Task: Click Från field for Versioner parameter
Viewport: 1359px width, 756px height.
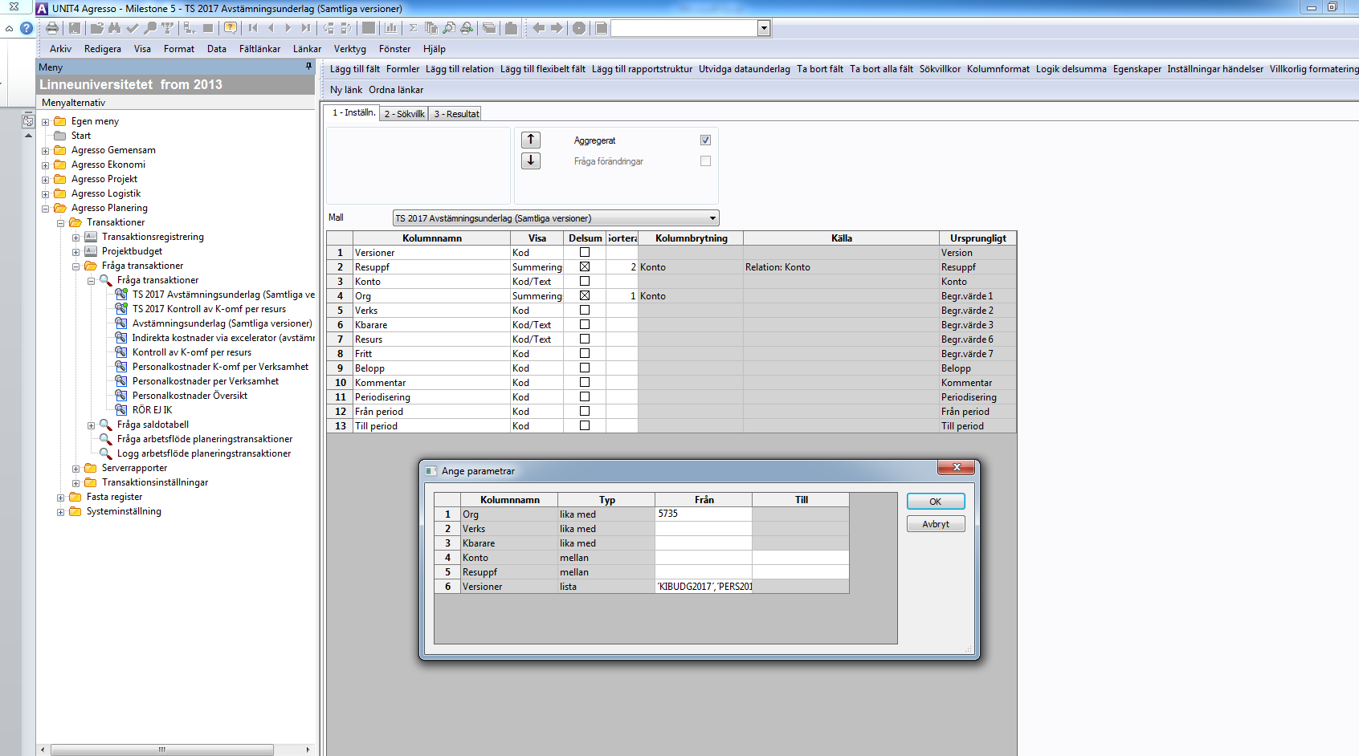Action: 704,587
